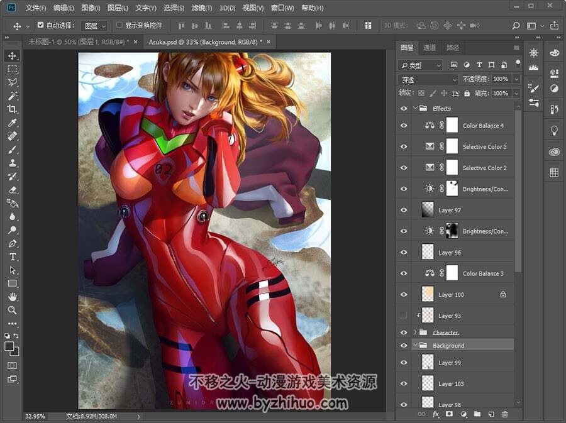This screenshot has height=423, width=566.
Task: Open the layer filter type dropdown
Action: coord(421,65)
